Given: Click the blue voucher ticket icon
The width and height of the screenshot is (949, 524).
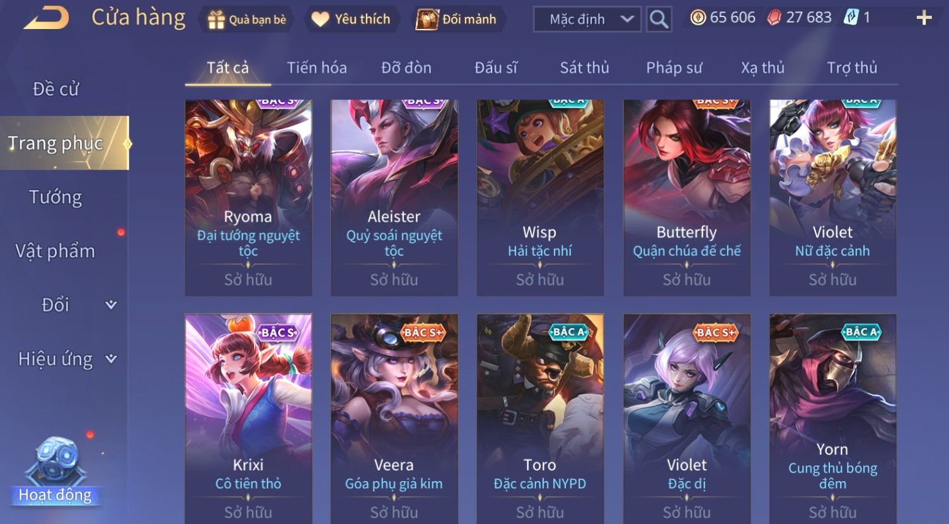Looking at the screenshot, I should point(851,18).
